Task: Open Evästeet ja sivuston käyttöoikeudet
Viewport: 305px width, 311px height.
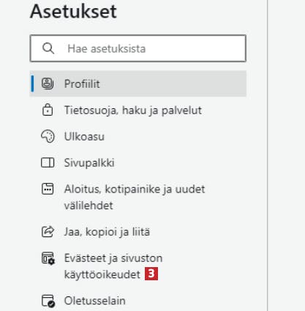Action: click(x=138, y=266)
